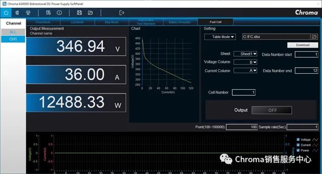
Task: Disable the Power trace checkbox
Action: pyautogui.click(x=298, y=151)
